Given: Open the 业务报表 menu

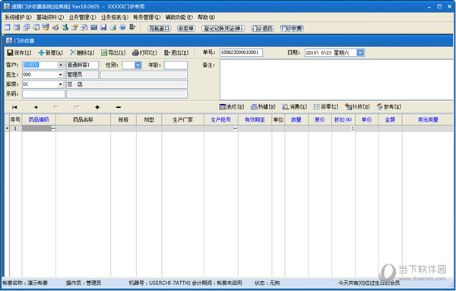Looking at the screenshot, I should pyautogui.click(x=115, y=17).
